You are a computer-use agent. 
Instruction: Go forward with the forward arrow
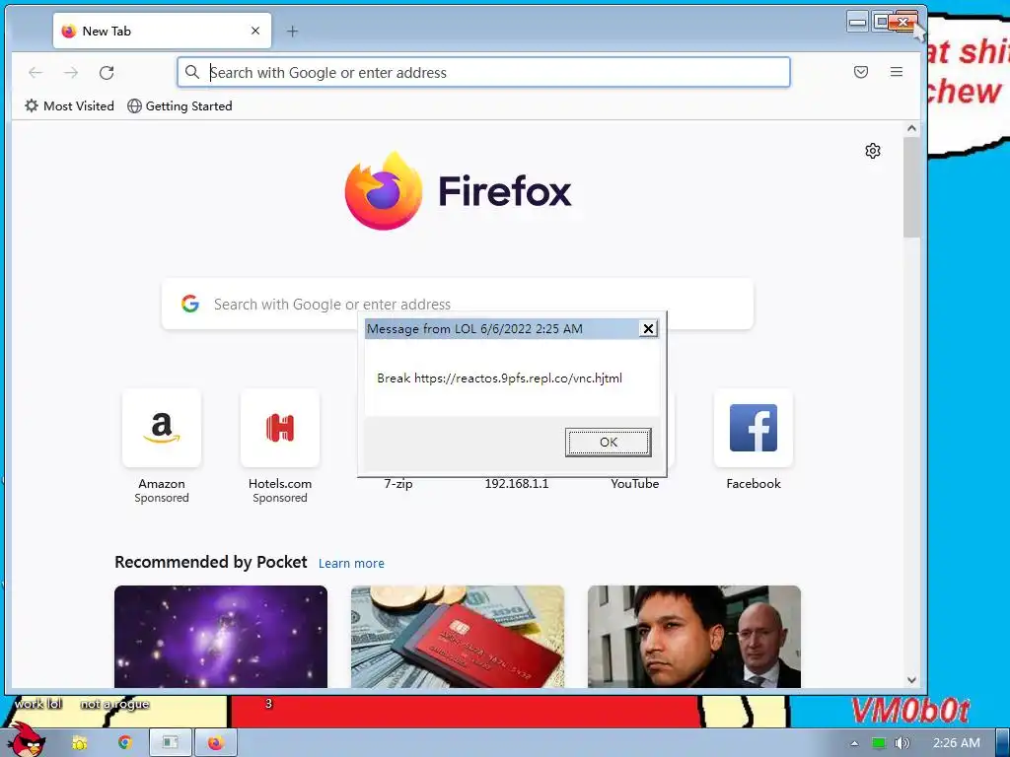pyautogui.click(x=71, y=72)
